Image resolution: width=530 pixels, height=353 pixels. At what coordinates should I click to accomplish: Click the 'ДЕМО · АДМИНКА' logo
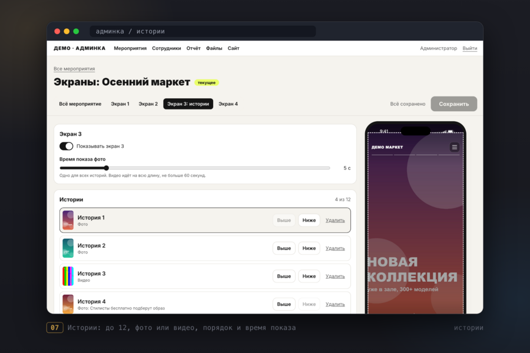pyautogui.click(x=79, y=48)
